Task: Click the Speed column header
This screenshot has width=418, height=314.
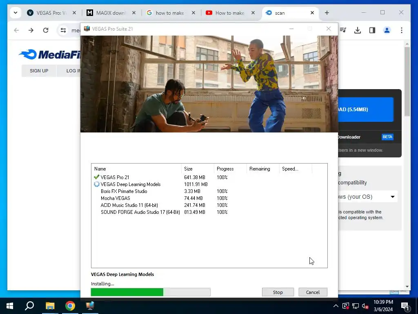Action: pos(296,169)
